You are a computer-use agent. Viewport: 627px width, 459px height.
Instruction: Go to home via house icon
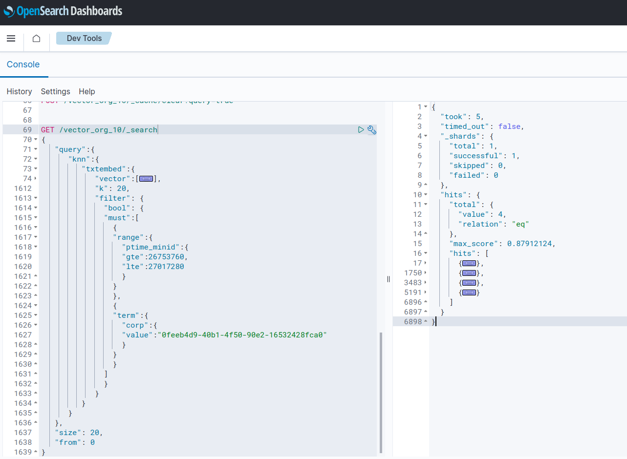coord(36,39)
